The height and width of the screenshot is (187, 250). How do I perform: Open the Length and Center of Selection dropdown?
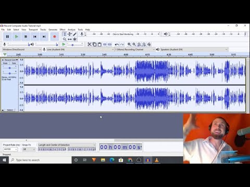click(67, 145)
